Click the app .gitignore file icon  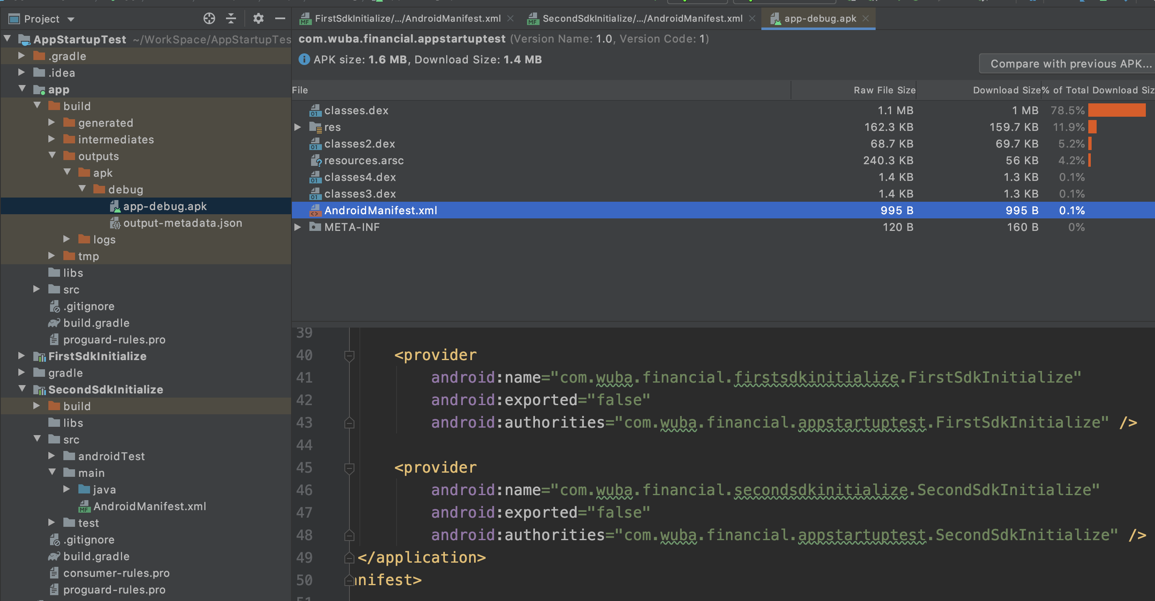[x=54, y=306]
